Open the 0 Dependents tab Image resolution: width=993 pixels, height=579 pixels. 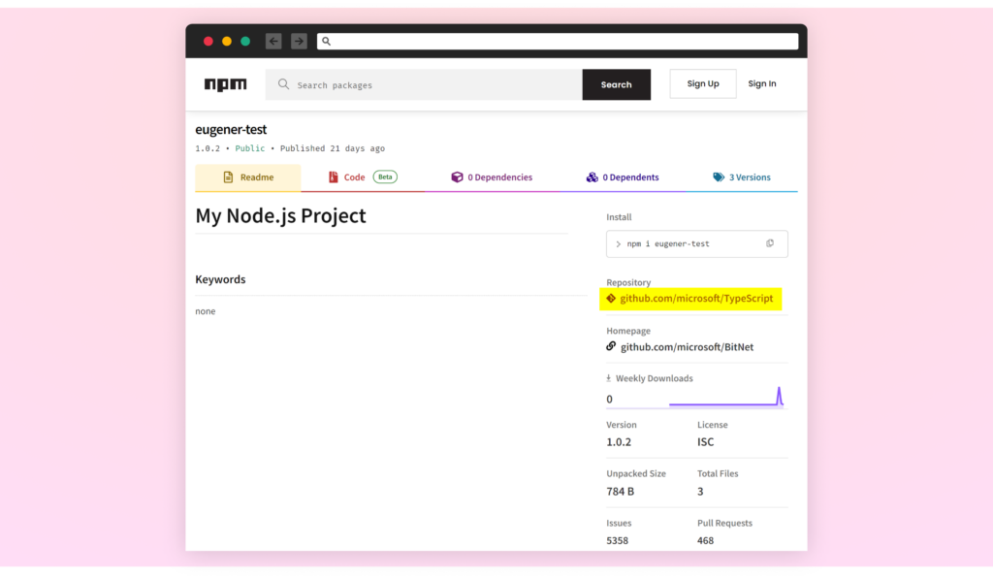(623, 177)
